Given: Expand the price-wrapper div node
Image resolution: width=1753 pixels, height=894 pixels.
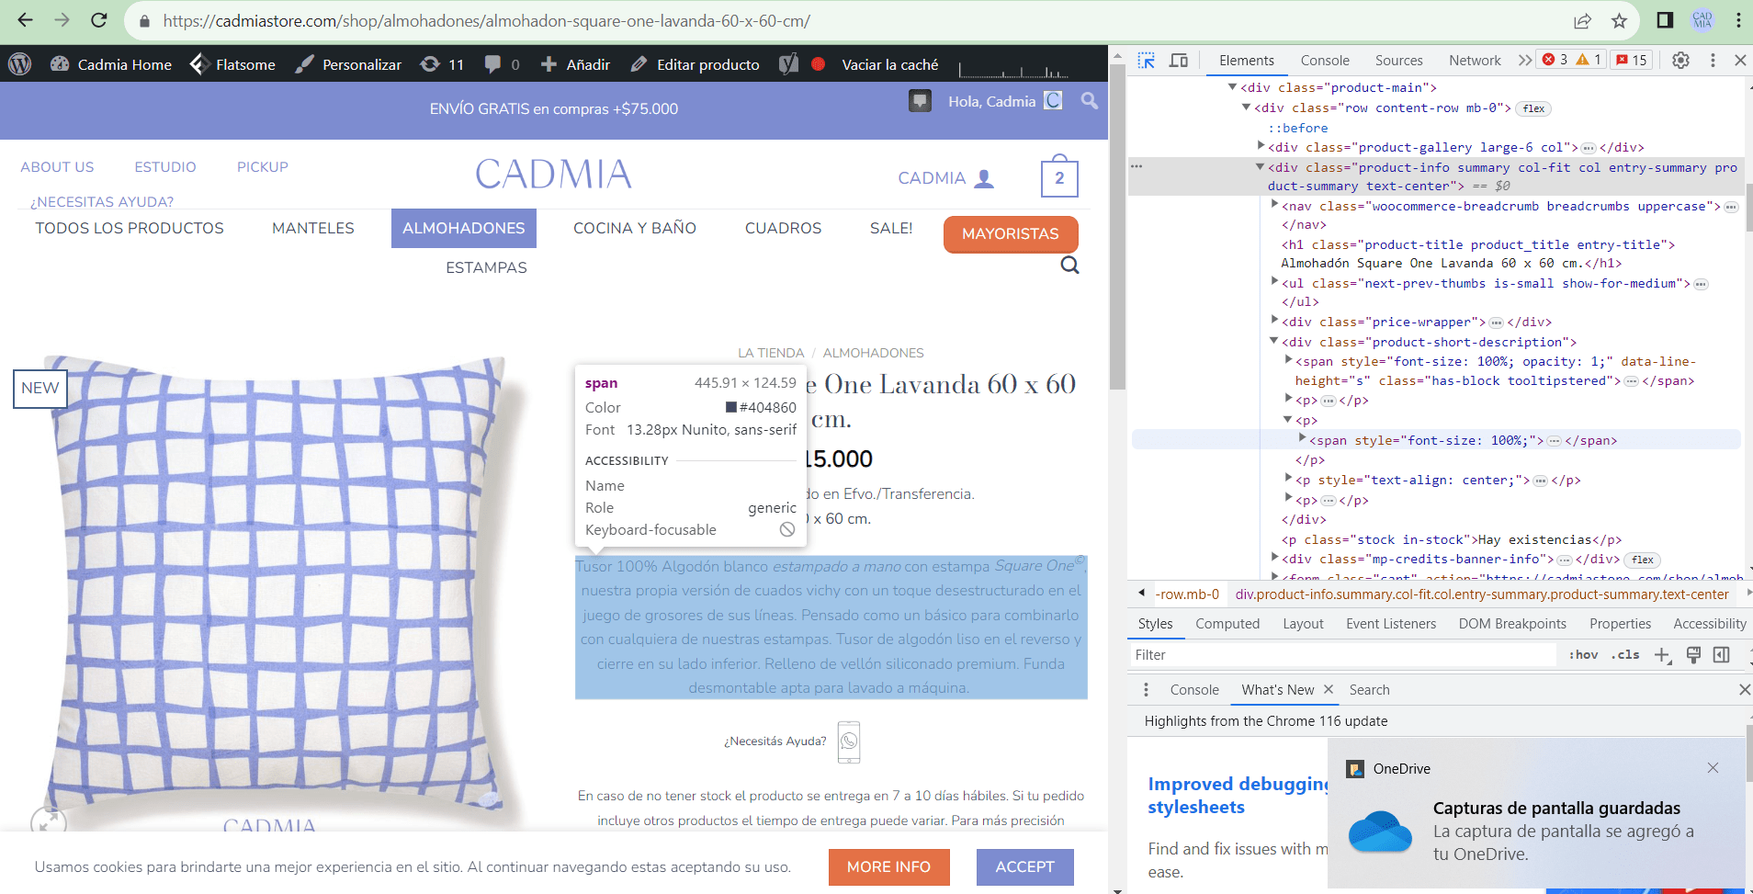Looking at the screenshot, I should pyautogui.click(x=1274, y=321).
